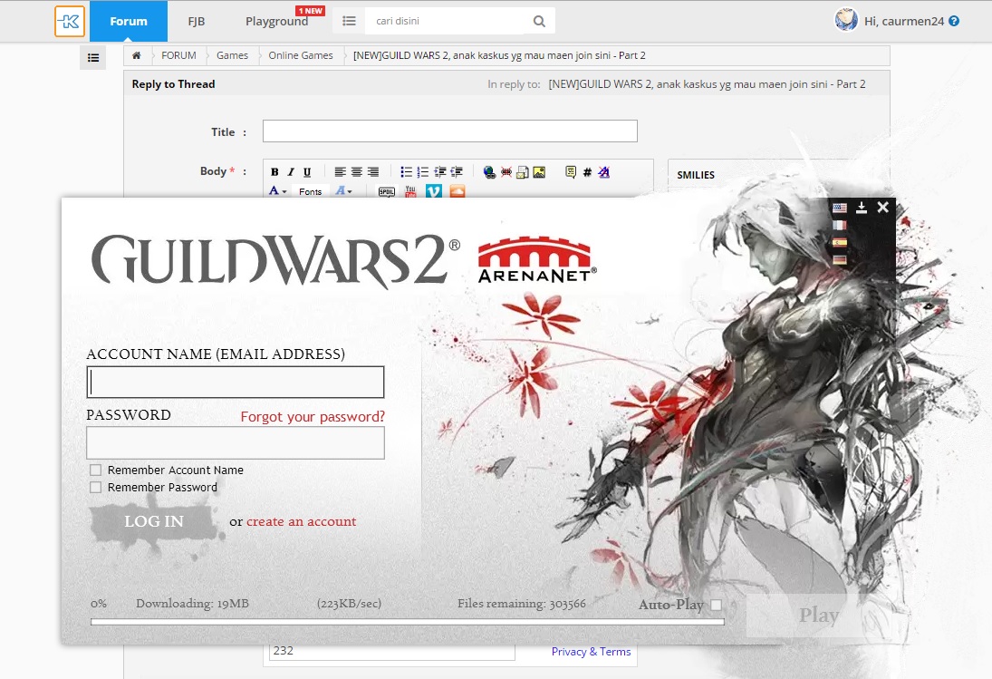Expand the Fonts dropdown

tap(311, 191)
